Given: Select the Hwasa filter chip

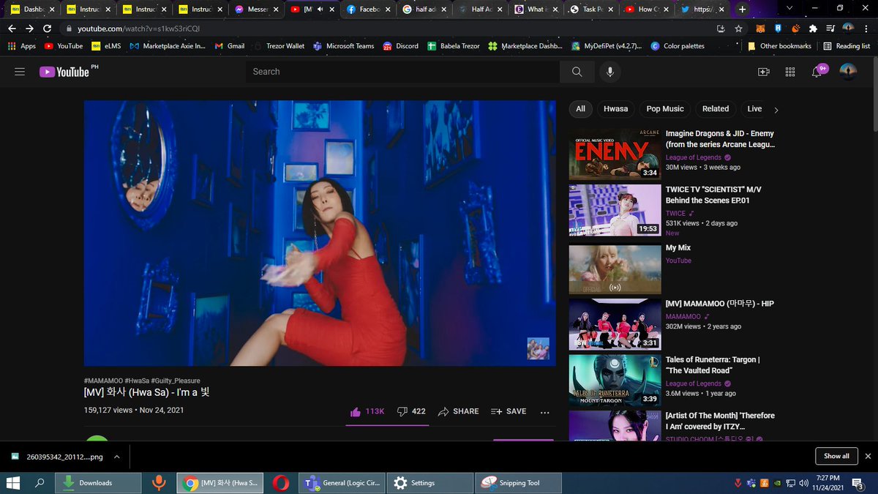Looking at the screenshot, I should coord(615,109).
